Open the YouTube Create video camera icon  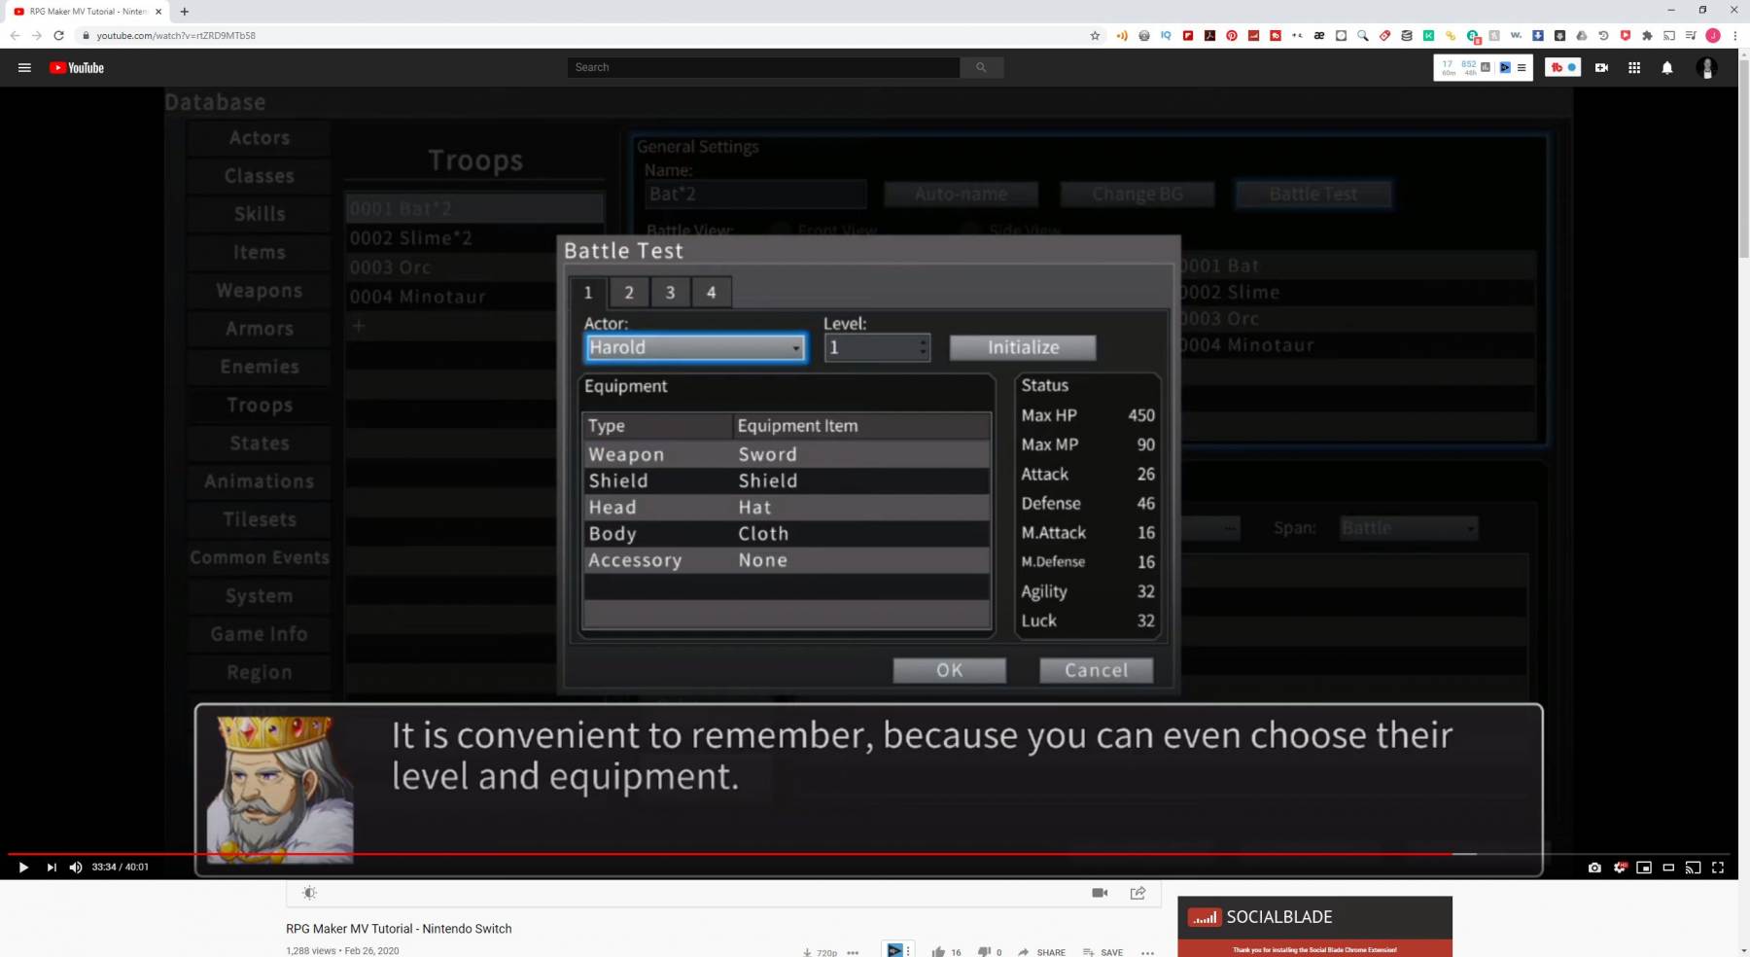click(1601, 67)
